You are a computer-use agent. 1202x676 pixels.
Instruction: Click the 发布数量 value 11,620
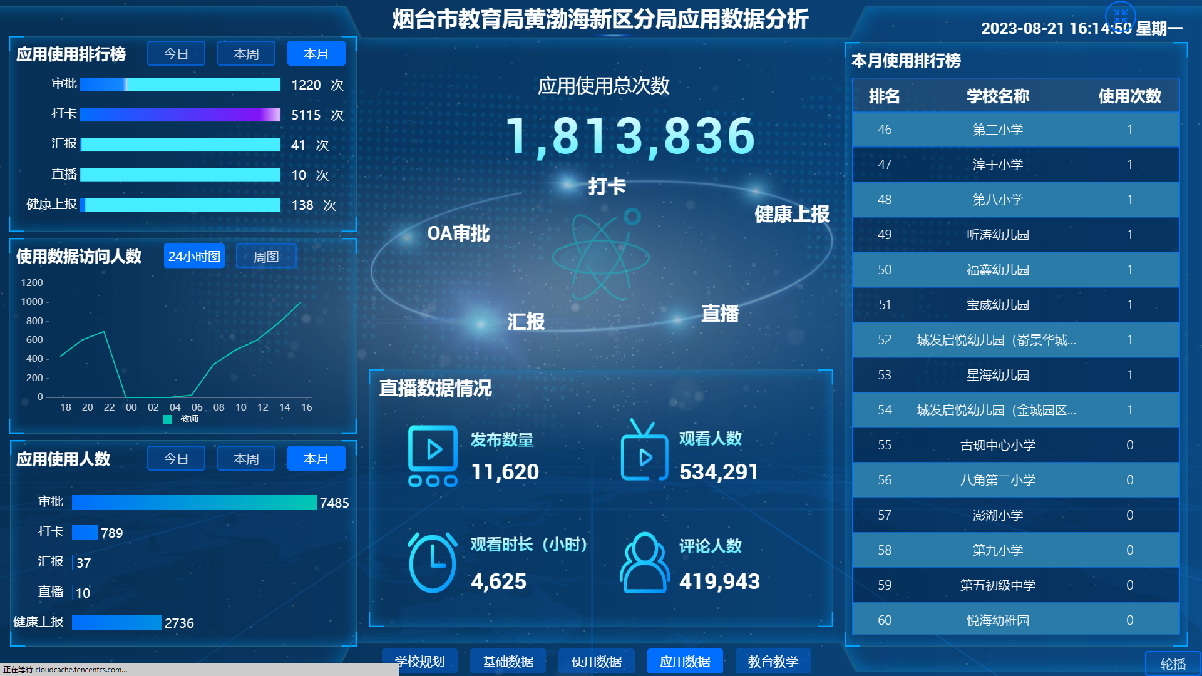[505, 472]
